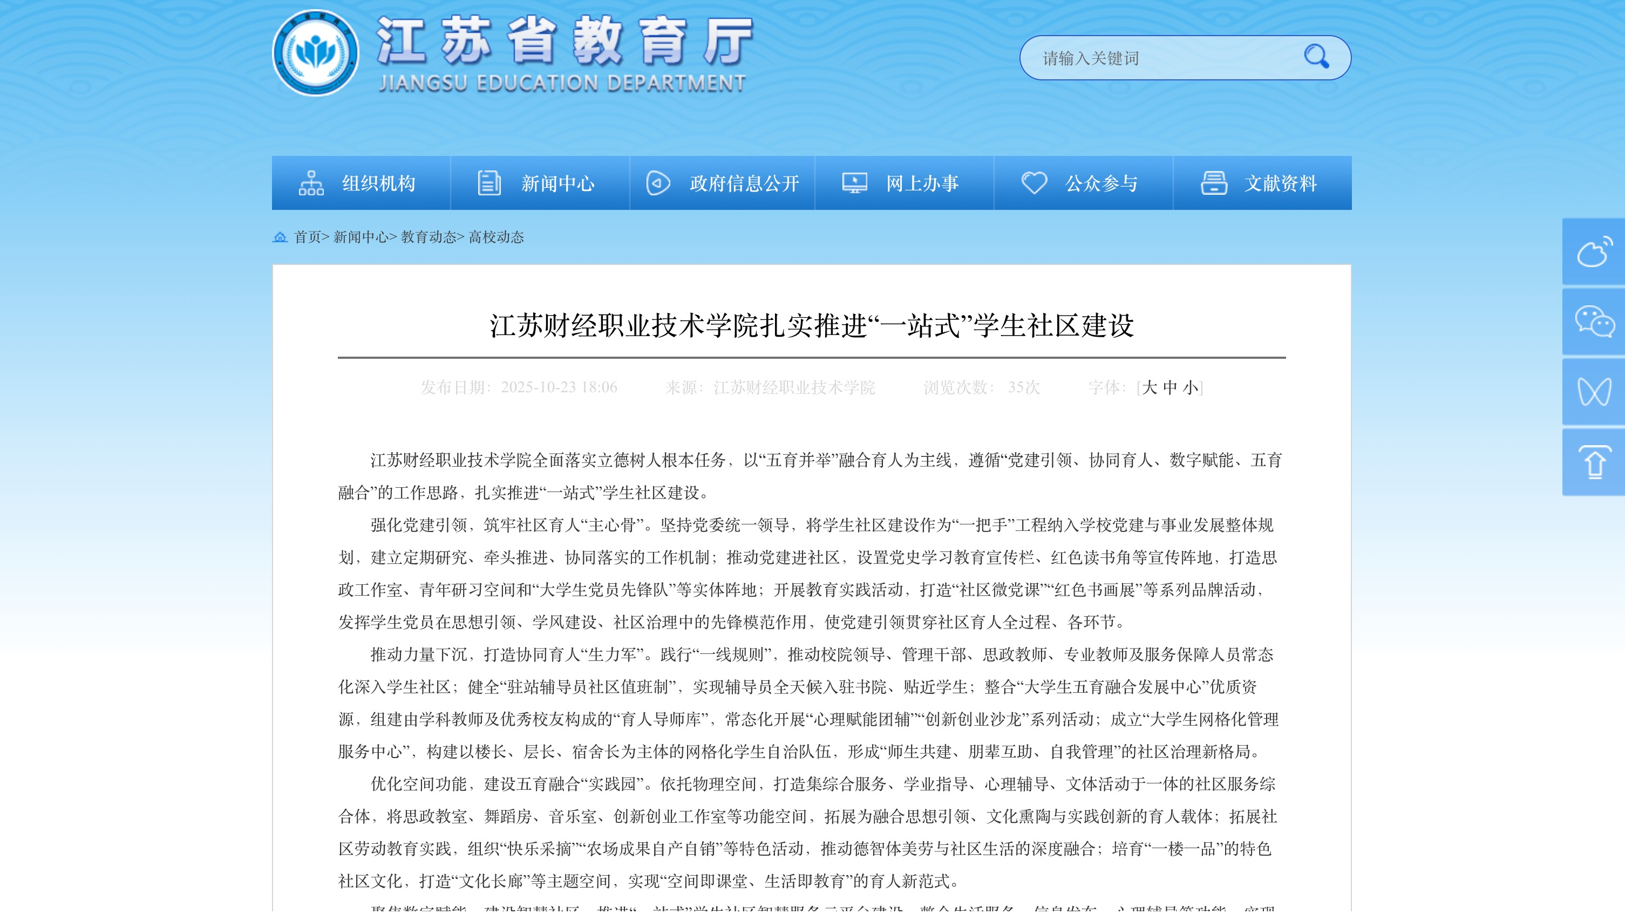Open the 政府信息公开 navigation menu
Viewport: 1625px width, 914px height.
tap(744, 183)
